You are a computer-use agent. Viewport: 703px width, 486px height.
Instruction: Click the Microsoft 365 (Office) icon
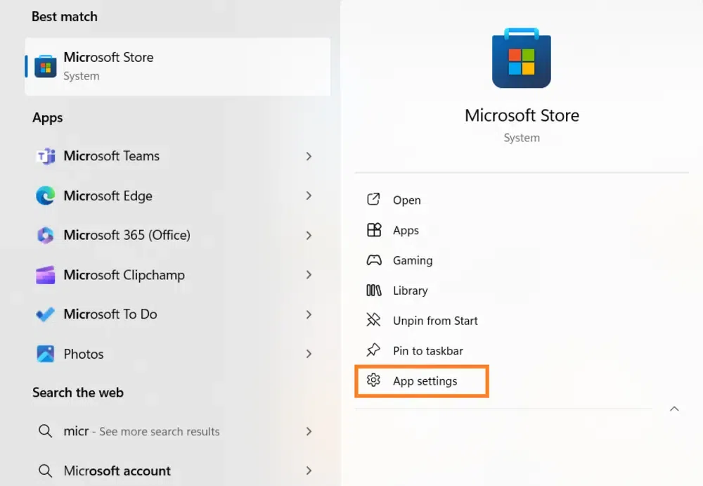click(45, 235)
